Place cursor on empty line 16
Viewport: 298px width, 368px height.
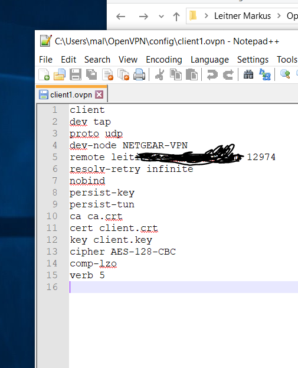point(183,287)
